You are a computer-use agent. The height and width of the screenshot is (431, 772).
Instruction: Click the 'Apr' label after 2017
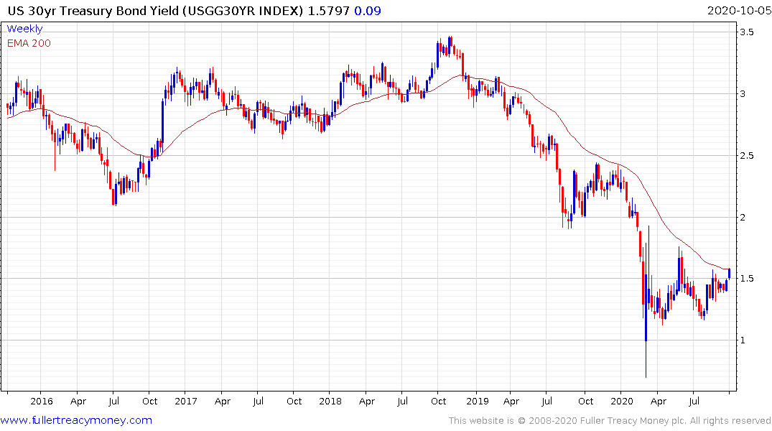pyautogui.click(x=222, y=402)
